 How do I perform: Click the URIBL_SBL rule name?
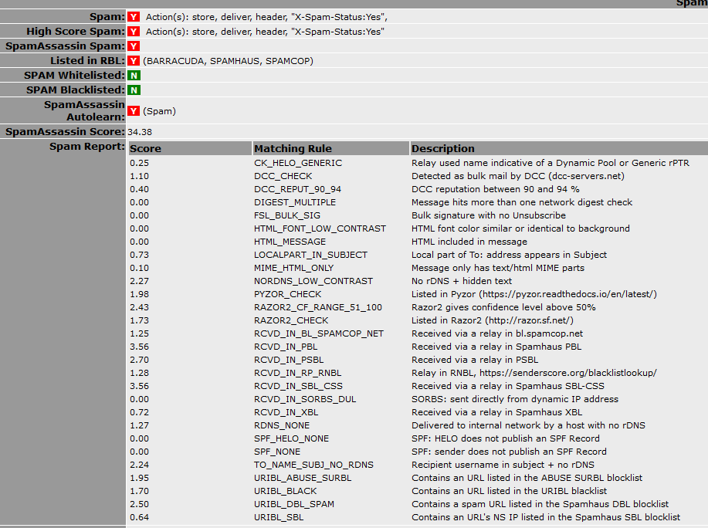click(x=279, y=517)
